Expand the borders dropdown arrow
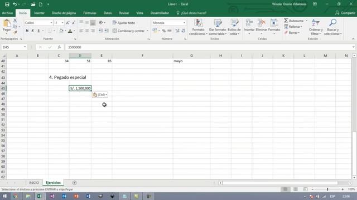 pyautogui.click(x=54, y=31)
